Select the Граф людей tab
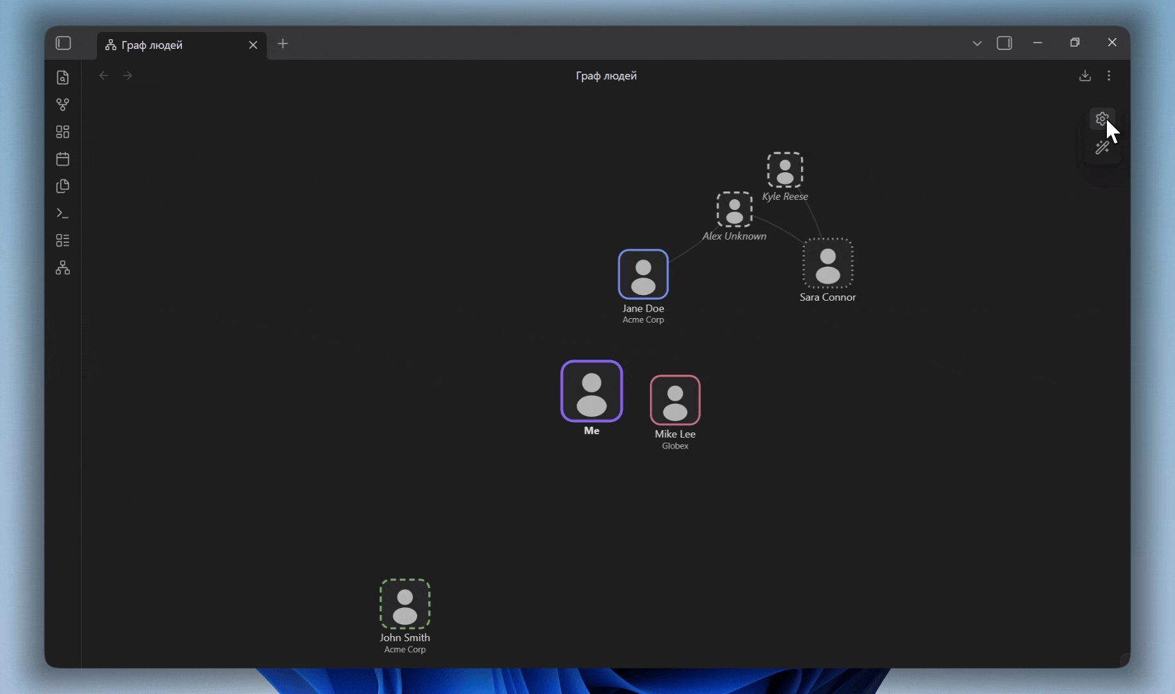This screenshot has height=694, width=1175. click(x=182, y=45)
